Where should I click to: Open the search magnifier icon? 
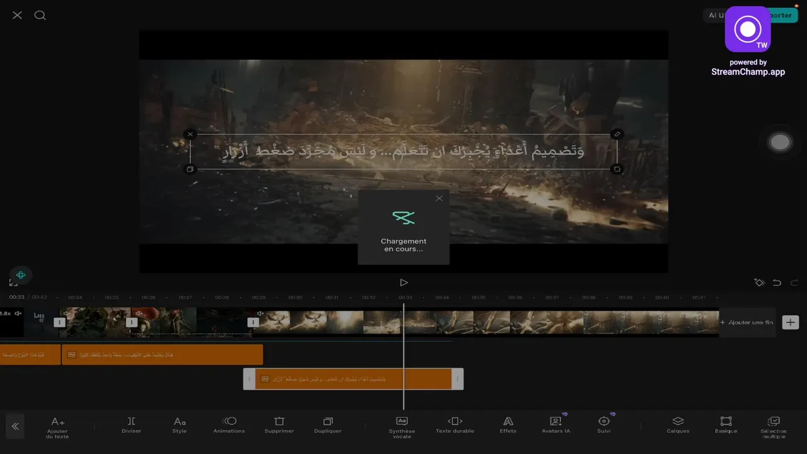click(x=40, y=15)
